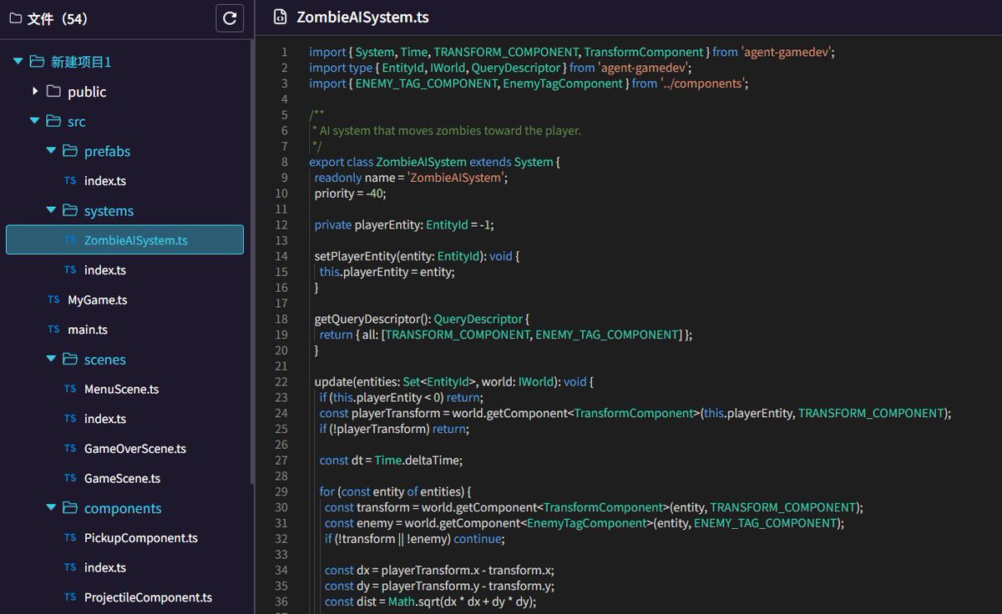
Task: Open MyGame.ts file
Action: click(x=98, y=299)
